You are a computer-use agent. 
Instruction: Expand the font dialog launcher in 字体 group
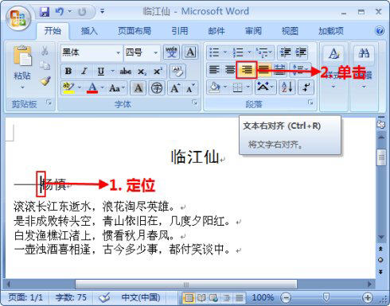point(195,103)
